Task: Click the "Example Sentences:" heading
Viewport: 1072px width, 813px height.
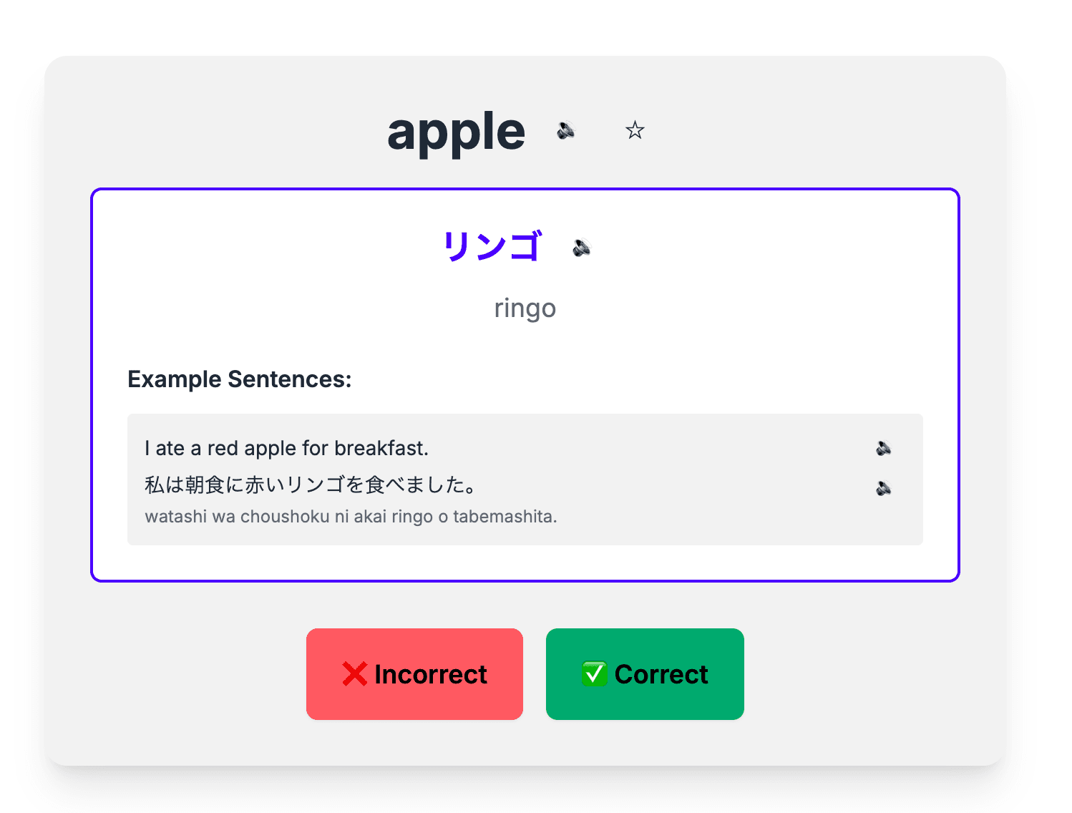Action: pyautogui.click(x=239, y=379)
